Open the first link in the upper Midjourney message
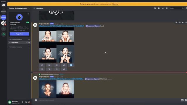187x105 pixels. [50, 26]
